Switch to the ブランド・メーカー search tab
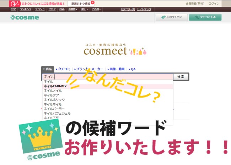 (89, 69)
